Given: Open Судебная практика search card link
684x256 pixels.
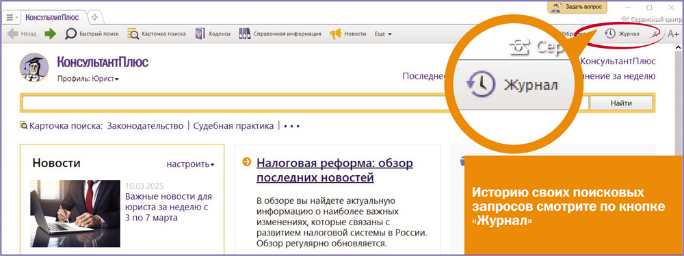Looking at the screenshot, I should tap(233, 126).
